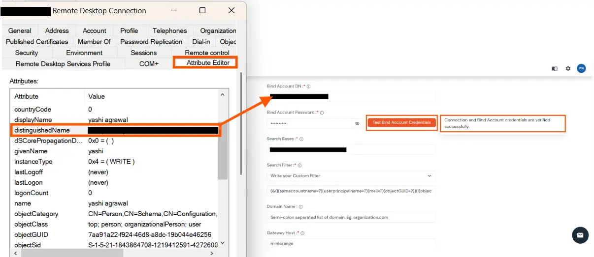Screen dimensions: 594x257
Task: Select the distinguishedName attribute row
Action: point(114,130)
